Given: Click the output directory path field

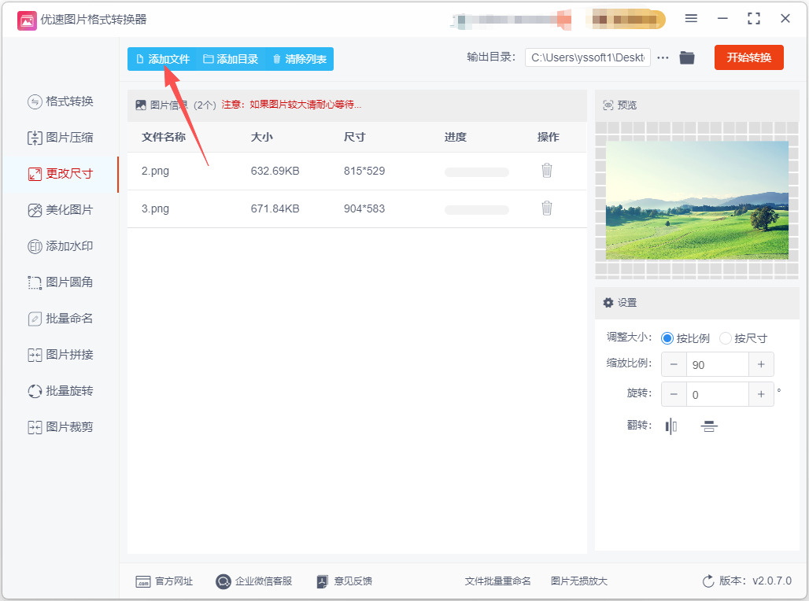Looking at the screenshot, I should click(x=588, y=57).
